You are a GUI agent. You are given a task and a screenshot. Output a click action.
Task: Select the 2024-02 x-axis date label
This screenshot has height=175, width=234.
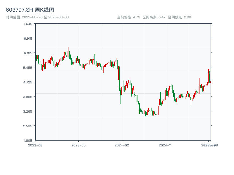(x=122, y=145)
